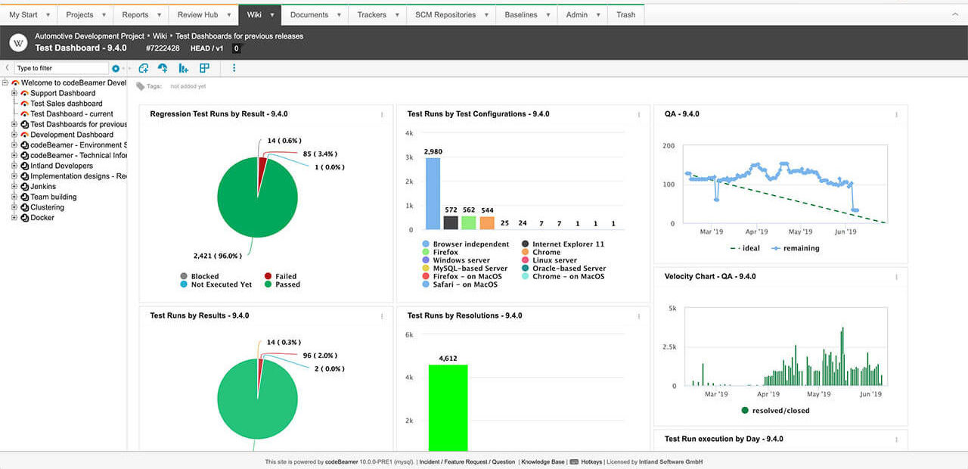Toggle the Not Executed Yet legend entry
The image size is (968, 469).
[x=216, y=284]
